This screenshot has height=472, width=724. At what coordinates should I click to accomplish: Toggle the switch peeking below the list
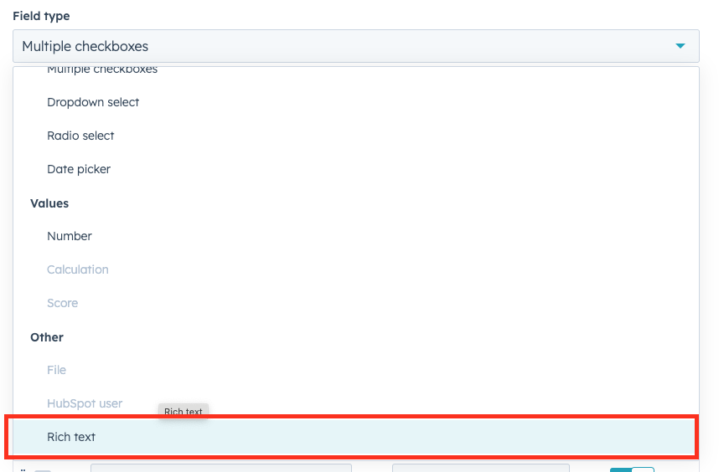[x=631, y=469]
